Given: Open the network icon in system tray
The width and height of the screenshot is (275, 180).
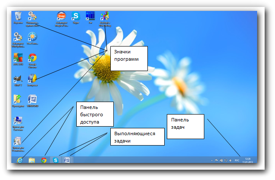Looking at the screenshot, I should [226, 160].
